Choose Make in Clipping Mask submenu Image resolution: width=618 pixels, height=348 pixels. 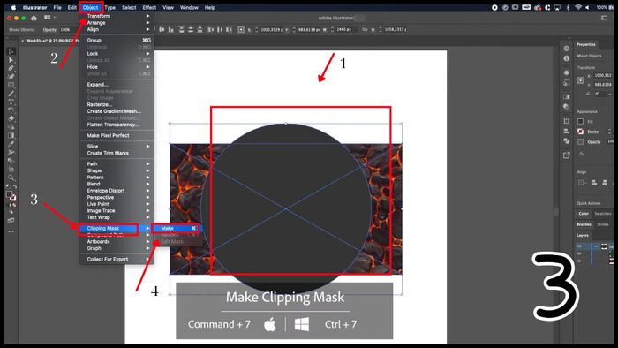pos(177,228)
